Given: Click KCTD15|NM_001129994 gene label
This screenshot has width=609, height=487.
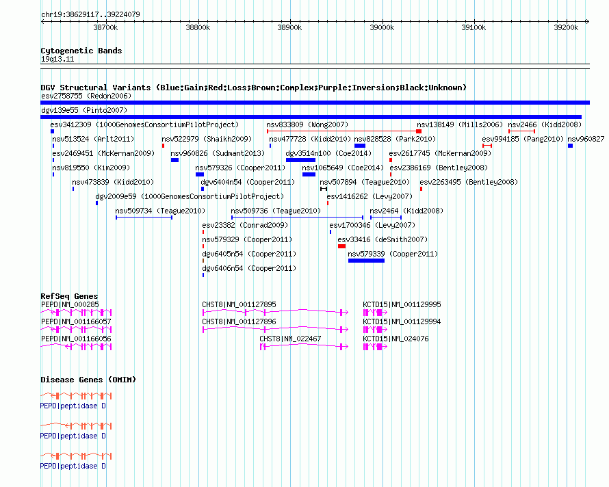Looking at the screenshot, I should [x=402, y=322].
